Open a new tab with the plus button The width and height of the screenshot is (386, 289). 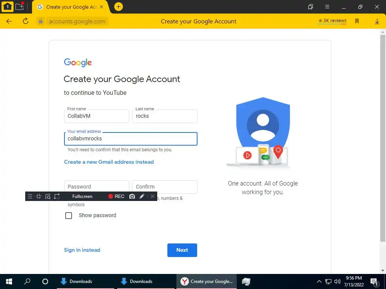tap(118, 7)
